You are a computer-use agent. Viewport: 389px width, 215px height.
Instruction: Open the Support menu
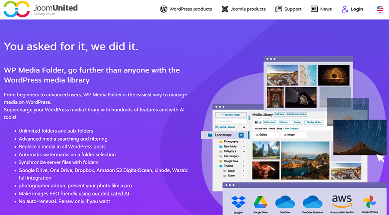pos(288,9)
